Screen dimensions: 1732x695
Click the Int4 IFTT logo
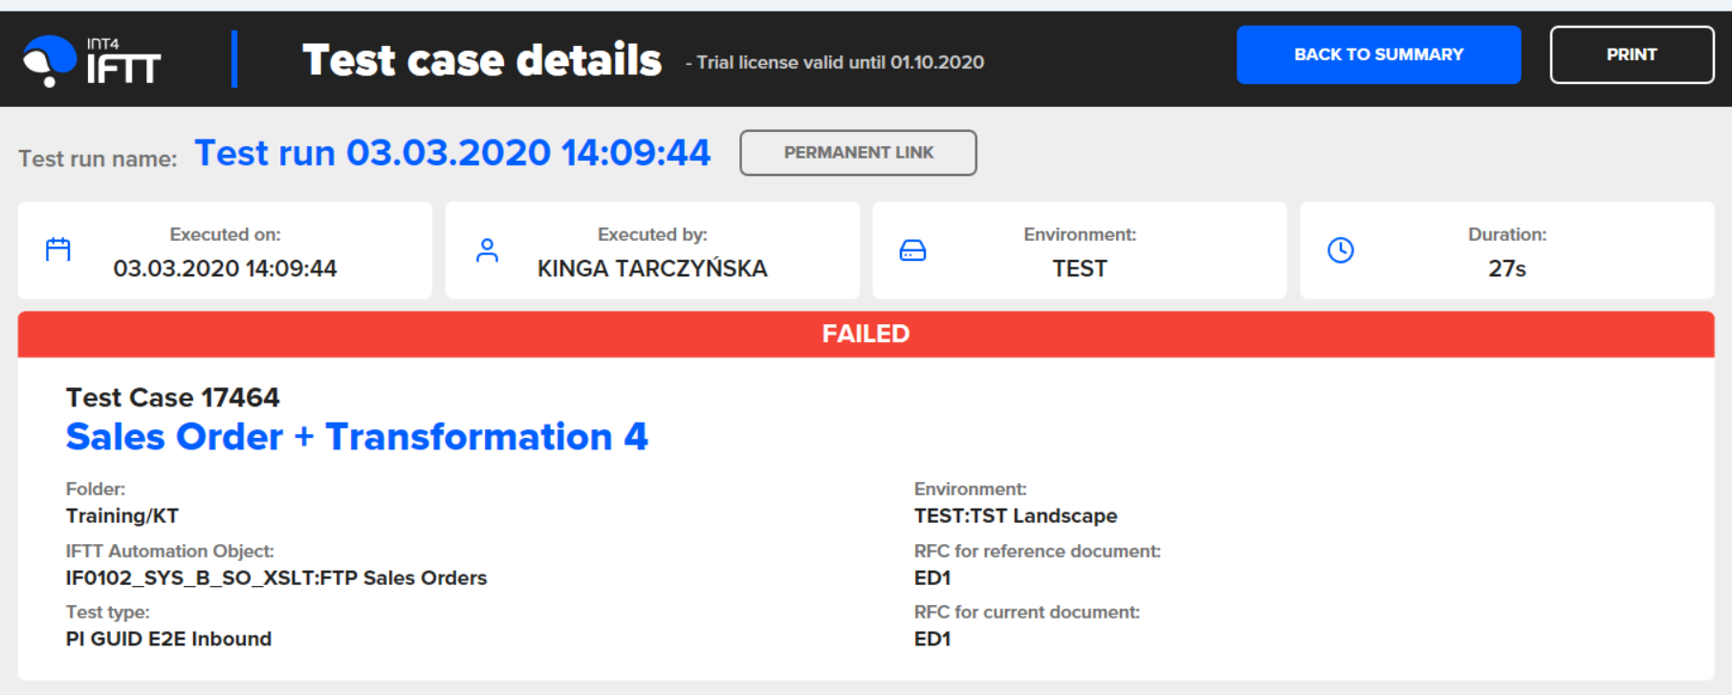pyautogui.click(x=92, y=60)
